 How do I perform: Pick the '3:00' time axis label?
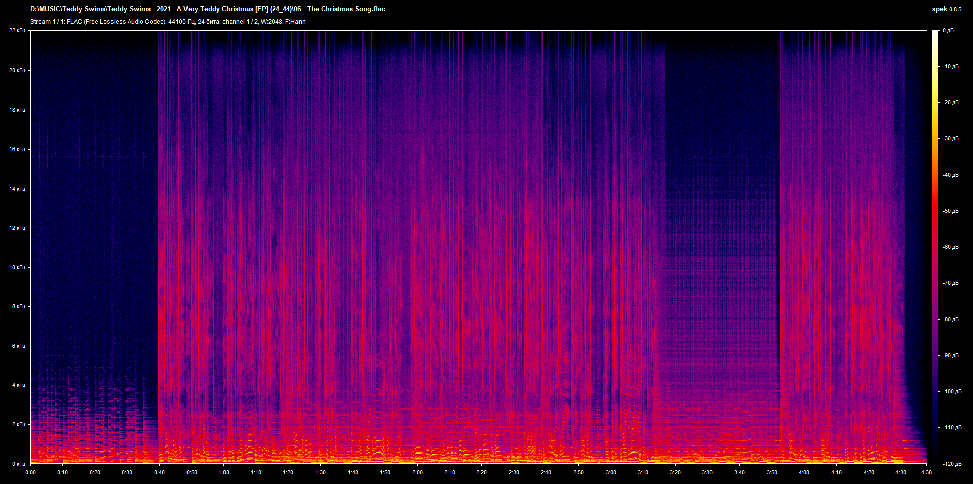(611, 472)
